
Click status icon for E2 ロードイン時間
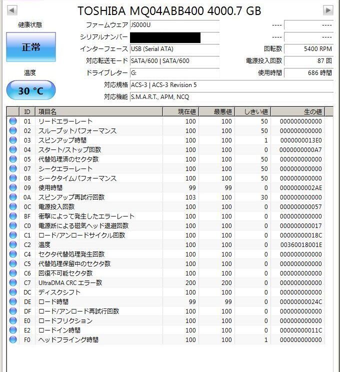(x=13, y=330)
